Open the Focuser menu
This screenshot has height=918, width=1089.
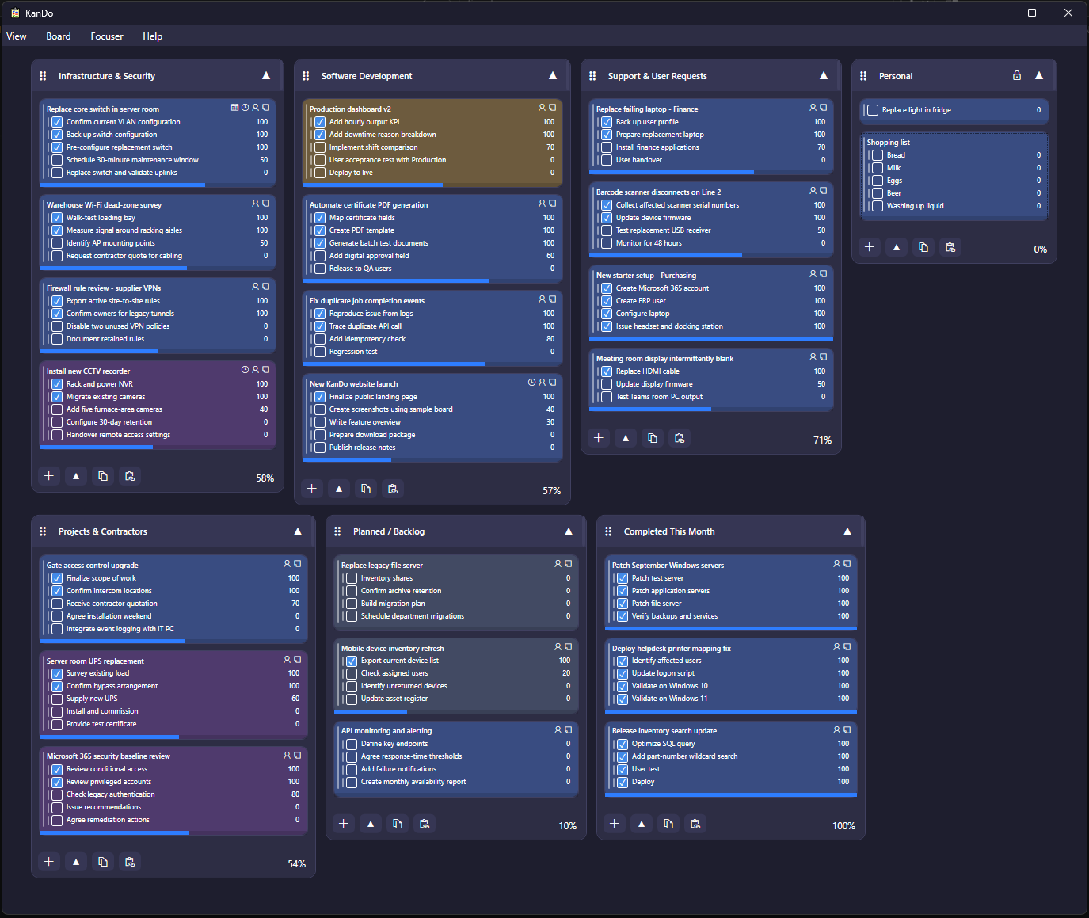pos(107,36)
